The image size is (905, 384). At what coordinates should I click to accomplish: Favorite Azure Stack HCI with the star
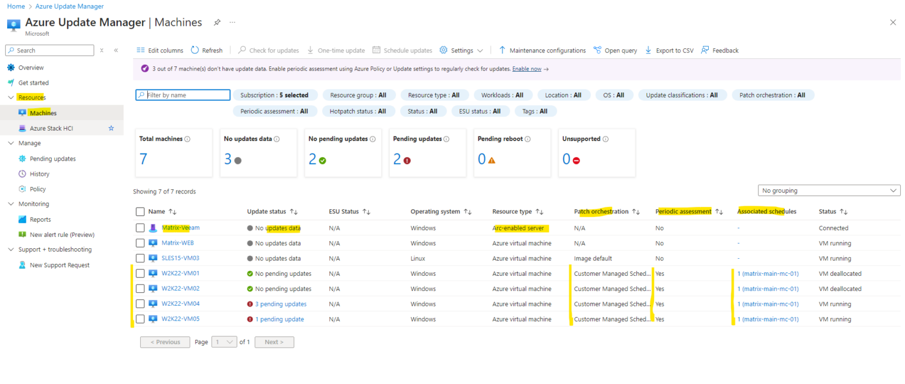pyautogui.click(x=110, y=128)
